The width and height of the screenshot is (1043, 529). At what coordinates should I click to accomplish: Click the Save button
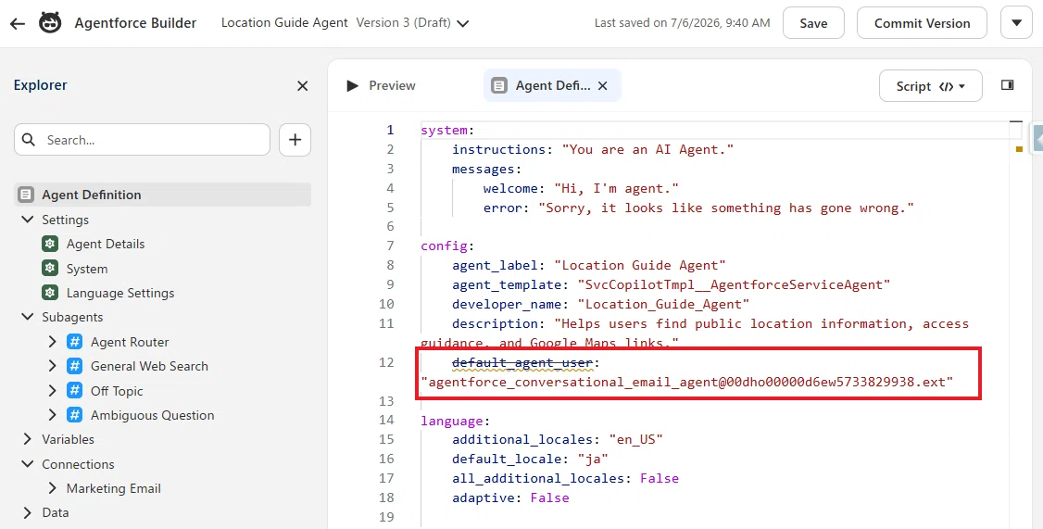point(813,23)
